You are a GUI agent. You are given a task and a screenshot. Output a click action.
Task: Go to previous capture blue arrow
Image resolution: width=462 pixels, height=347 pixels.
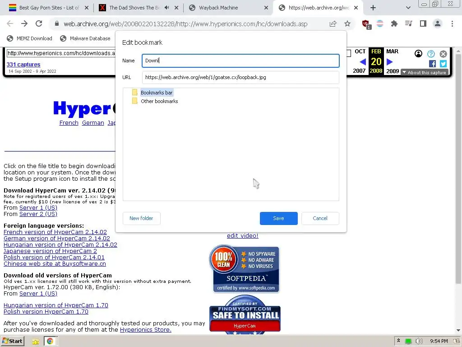pyautogui.click(x=363, y=61)
